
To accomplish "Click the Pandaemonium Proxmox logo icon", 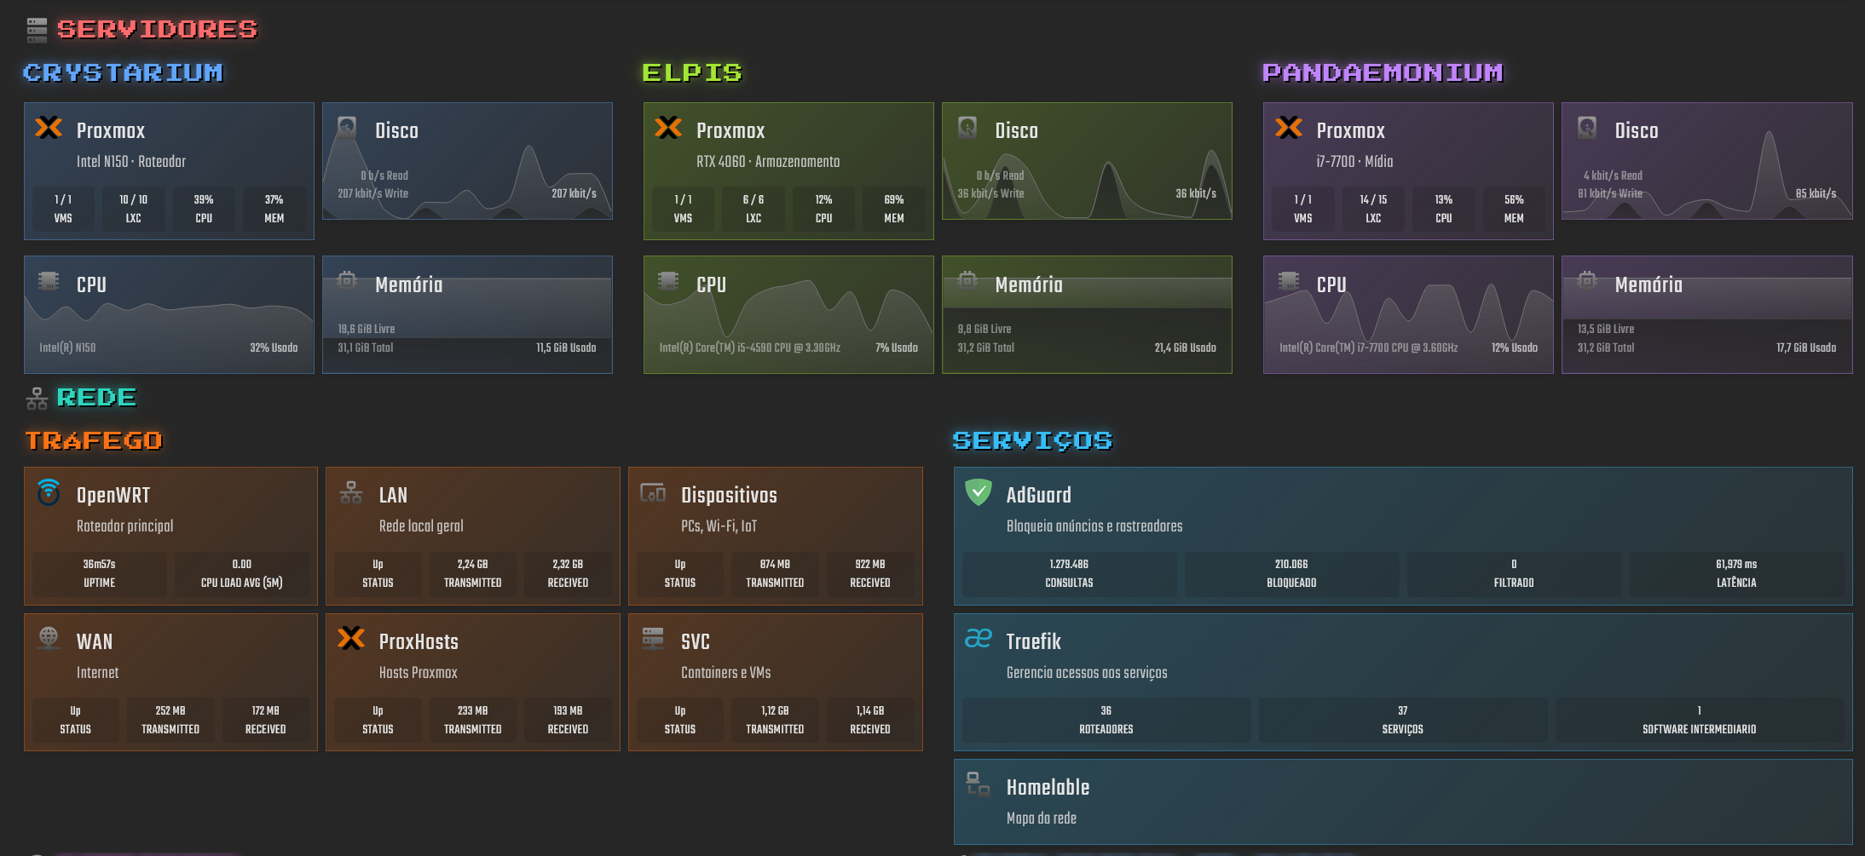I will [1289, 128].
